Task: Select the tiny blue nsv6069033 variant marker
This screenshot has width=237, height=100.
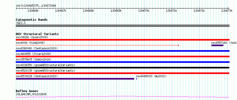Action: click(137, 79)
